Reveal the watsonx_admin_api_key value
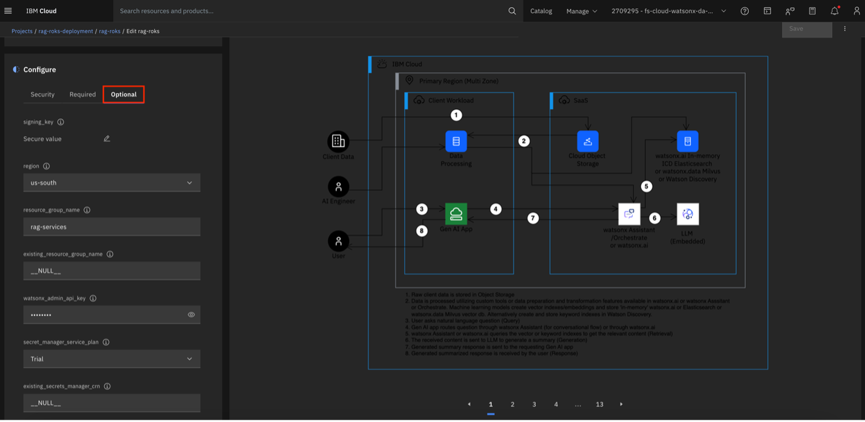Screen dimensions: 865x422 click(x=191, y=315)
